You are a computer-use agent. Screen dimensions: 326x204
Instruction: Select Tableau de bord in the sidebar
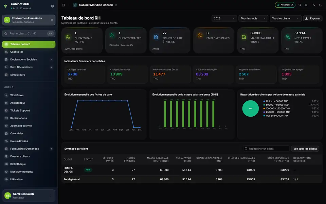click(29, 44)
